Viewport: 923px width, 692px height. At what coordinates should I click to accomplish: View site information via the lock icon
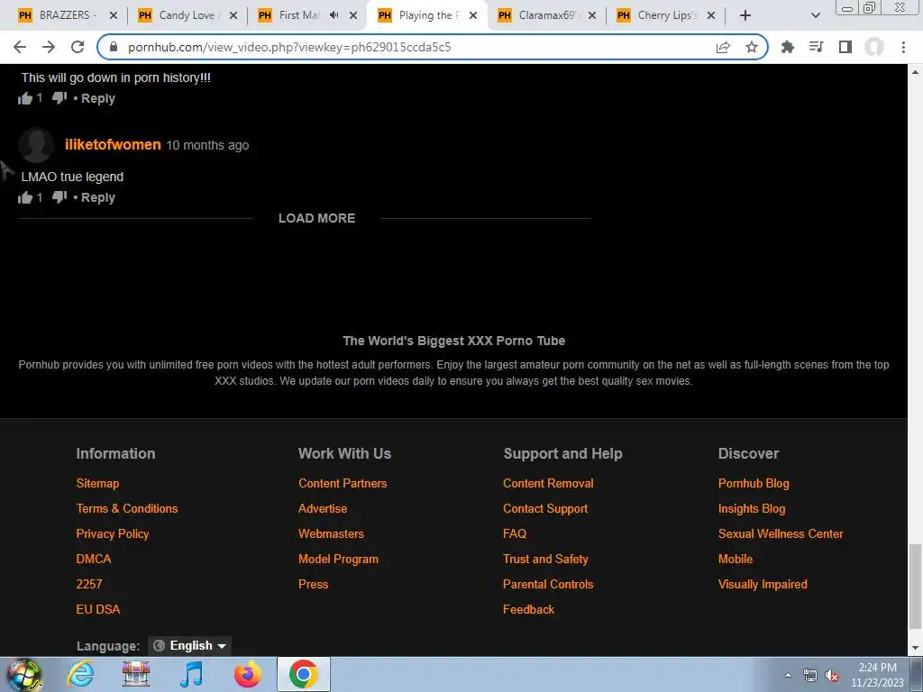[114, 47]
